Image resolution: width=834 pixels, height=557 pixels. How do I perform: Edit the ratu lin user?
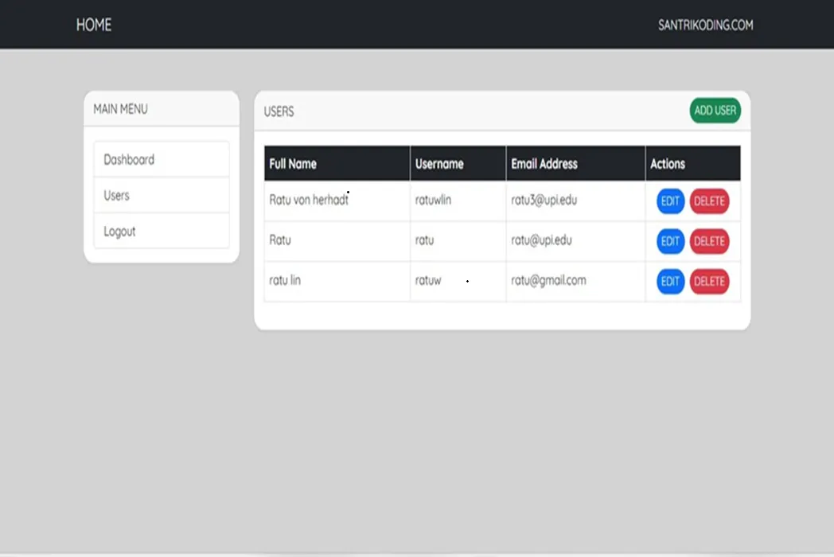670,282
